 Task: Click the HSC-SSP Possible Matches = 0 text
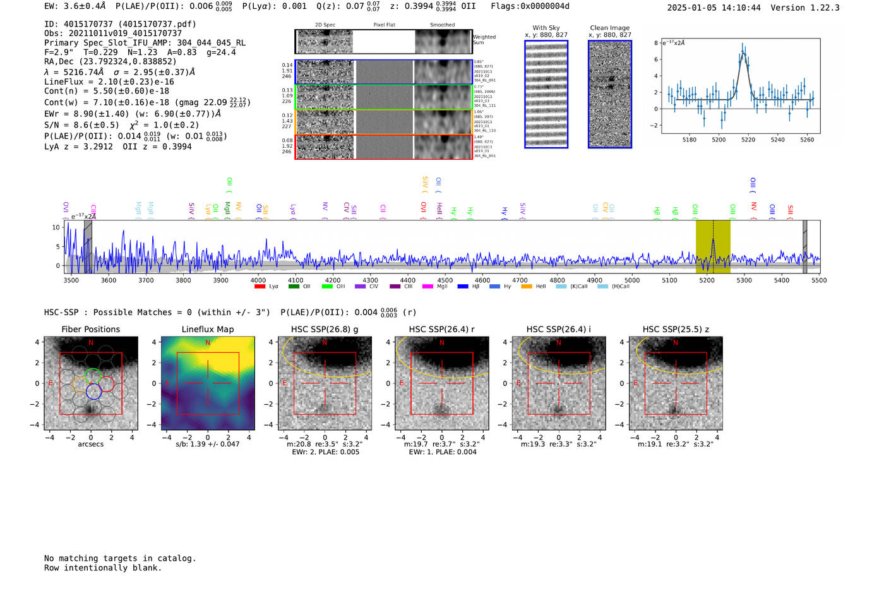[157, 312]
